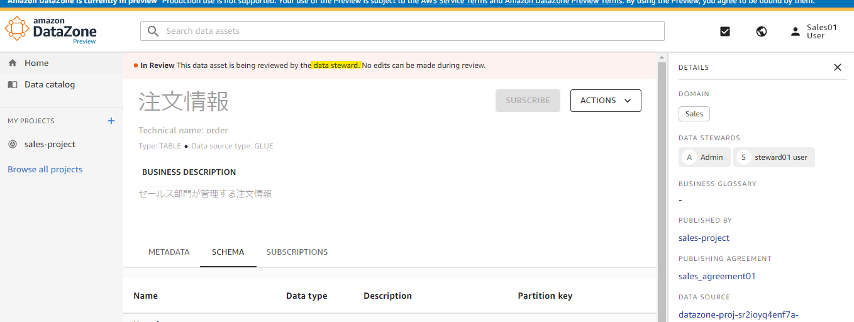This screenshot has height=322, width=854.
Task: Switch to the Subscriptions tab
Action: [297, 252]
